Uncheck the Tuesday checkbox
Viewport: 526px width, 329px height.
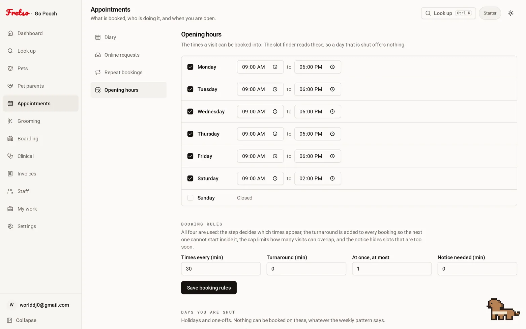tap(190, 89)
